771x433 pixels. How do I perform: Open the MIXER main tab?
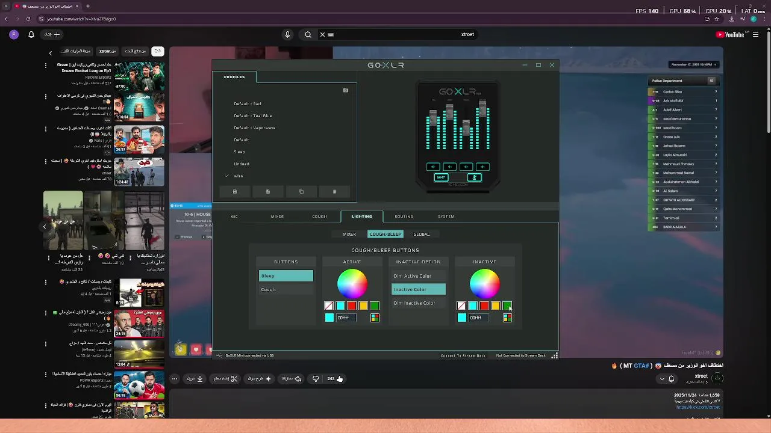277,216
